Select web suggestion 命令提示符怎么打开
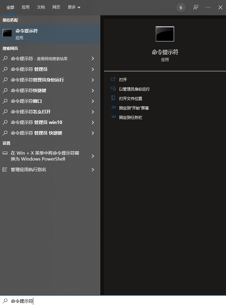 (50, 112)
